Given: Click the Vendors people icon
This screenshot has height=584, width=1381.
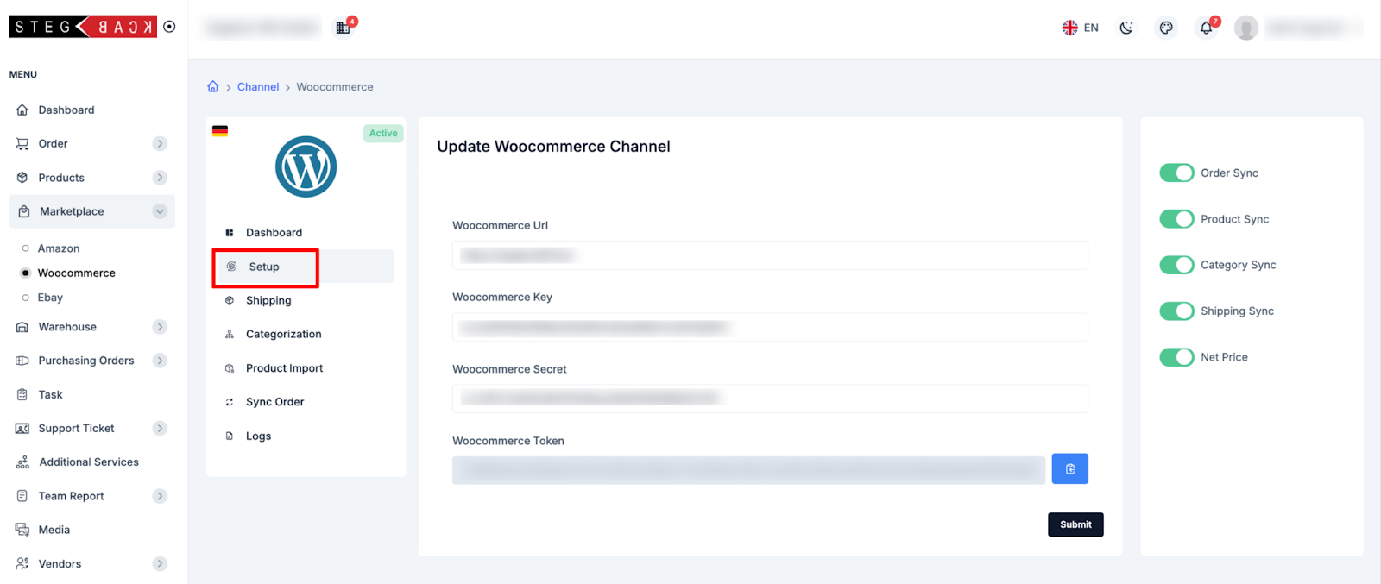Looking at the screenshot, I should (x=22, y=563).
